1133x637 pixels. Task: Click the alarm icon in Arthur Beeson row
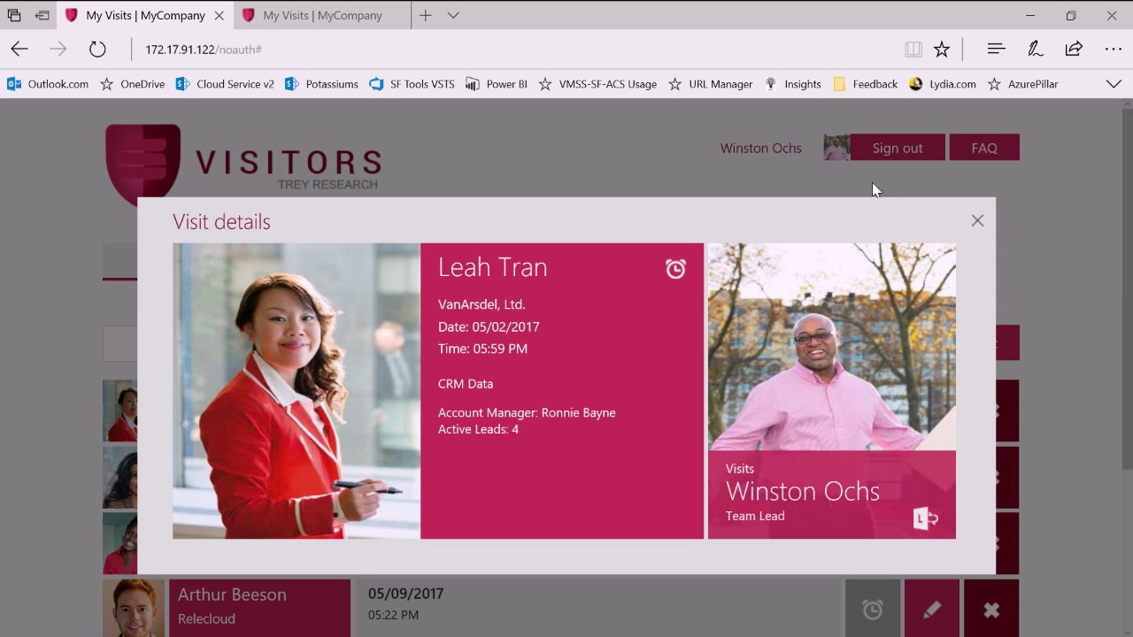pos(873,610)
